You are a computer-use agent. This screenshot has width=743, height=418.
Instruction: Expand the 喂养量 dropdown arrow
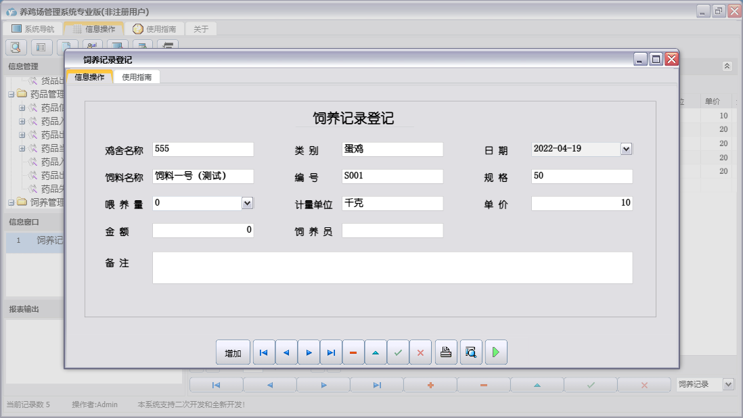[247, 203]
